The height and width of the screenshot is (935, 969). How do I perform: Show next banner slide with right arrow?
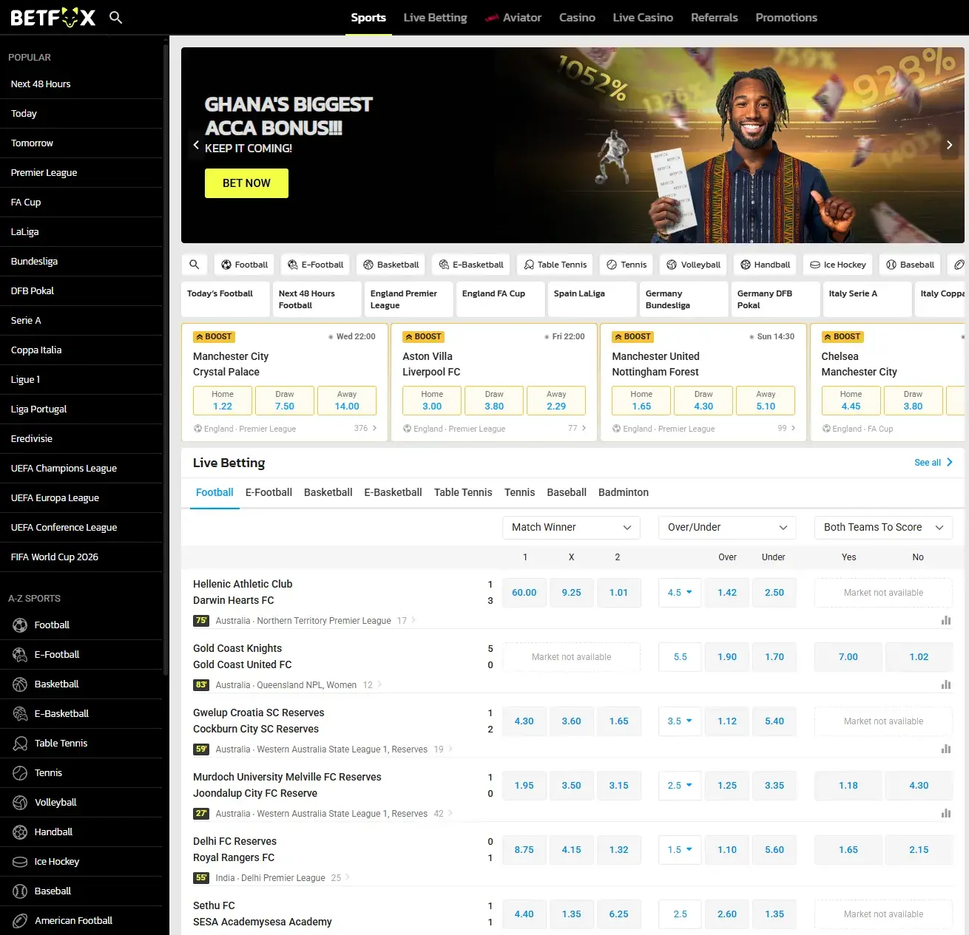(x=950, y=145)
